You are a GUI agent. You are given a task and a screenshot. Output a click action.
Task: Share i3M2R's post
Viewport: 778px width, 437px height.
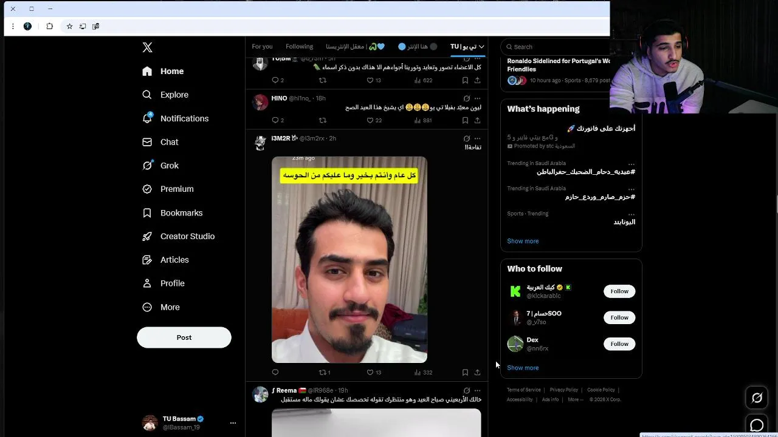click(x=477, y=372)
